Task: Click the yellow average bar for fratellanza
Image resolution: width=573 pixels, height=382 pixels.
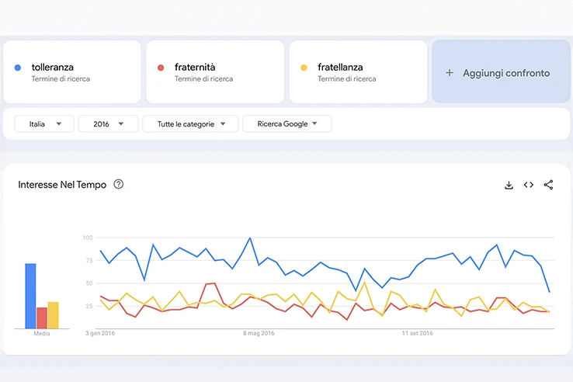Action: pos(54,314)
